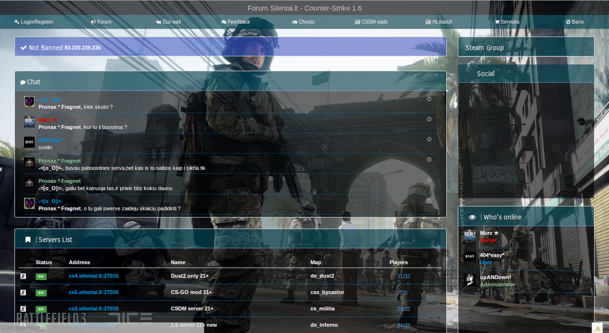This screenshot has height=333, width=609.
Task: Click the IP address 83.220.239.235
Action: (82, 48)
